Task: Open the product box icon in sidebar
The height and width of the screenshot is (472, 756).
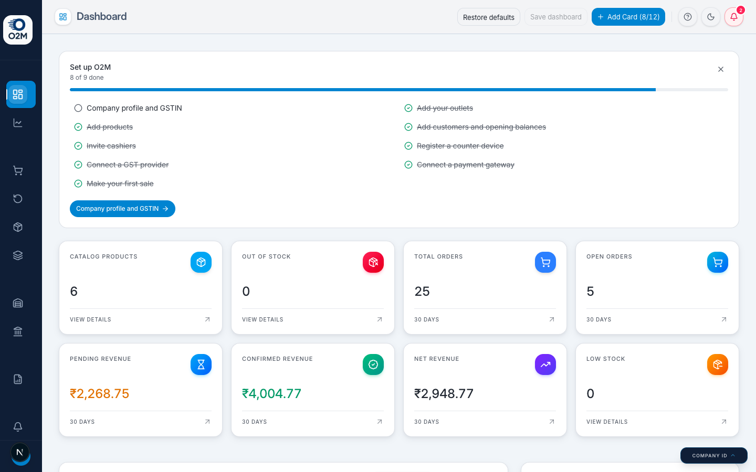Action: (x=18, y=227)
